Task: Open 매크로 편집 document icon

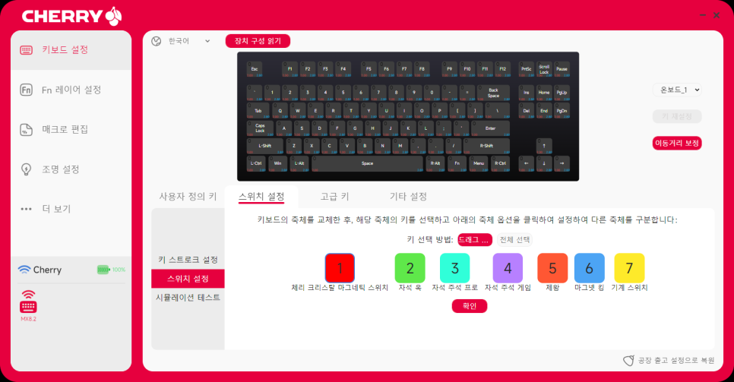Action: [26, 130]
